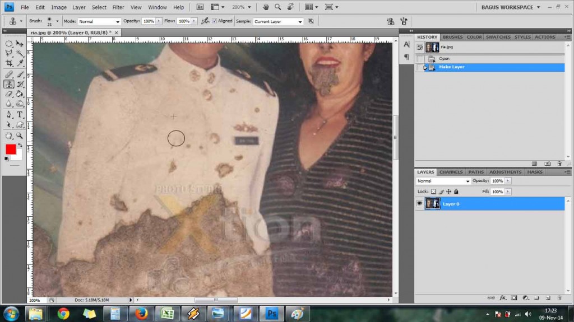Viewport: 574px width, 322px height.
Task: Select the Hand tool in toolbox
Action: (x=9, y=136)
